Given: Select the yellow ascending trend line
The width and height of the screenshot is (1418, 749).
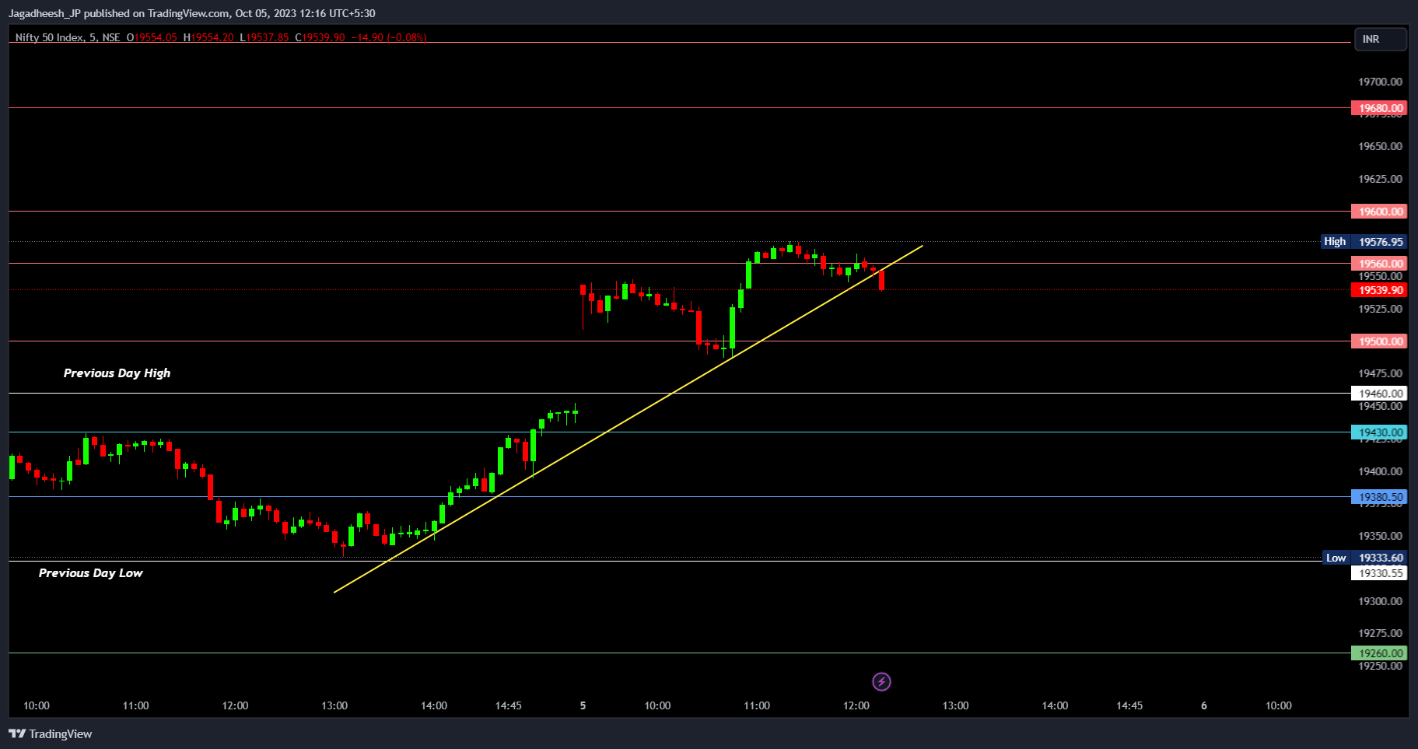Looking at the screenshot, I should point(628,419).
